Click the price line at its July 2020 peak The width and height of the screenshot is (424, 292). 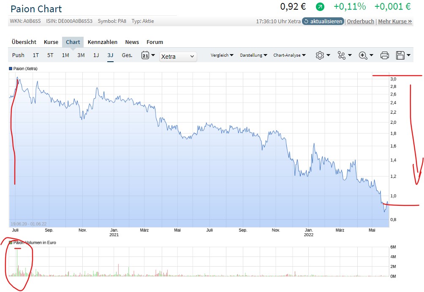(x=17, y=78)
